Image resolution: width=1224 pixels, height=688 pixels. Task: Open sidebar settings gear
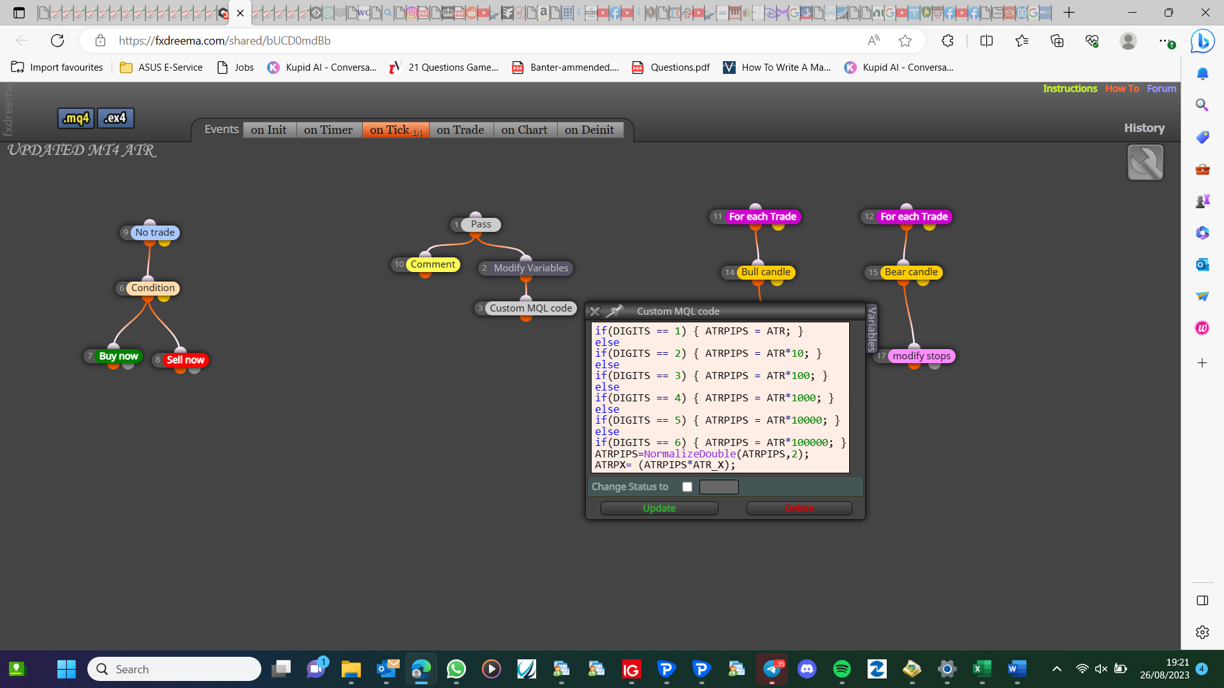[1202, 632]
